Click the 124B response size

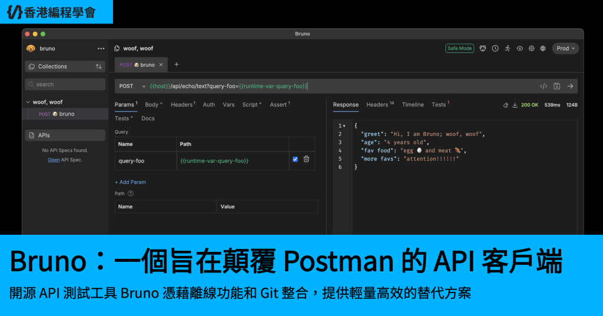(x=572, y=105)
